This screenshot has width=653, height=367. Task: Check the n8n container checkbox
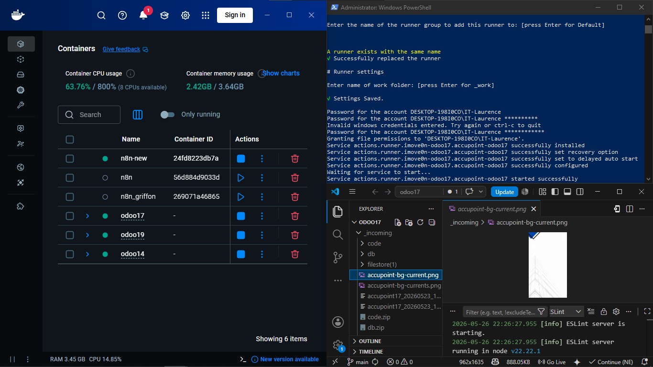coord(70,178)
